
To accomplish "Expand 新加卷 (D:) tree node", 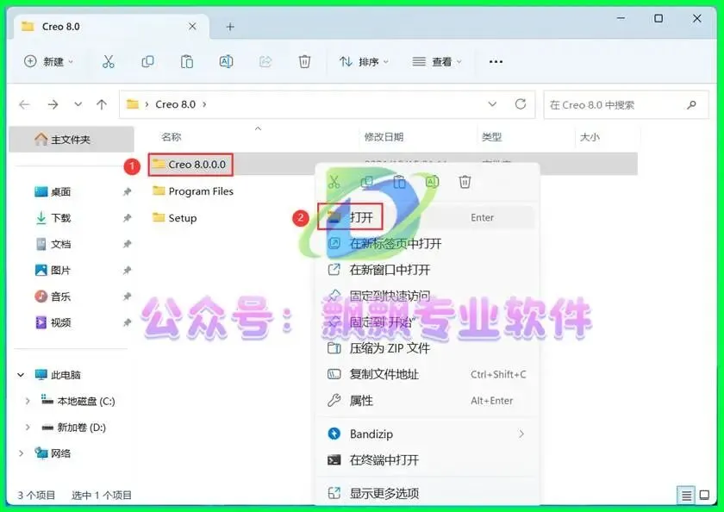I will [28, 428].
